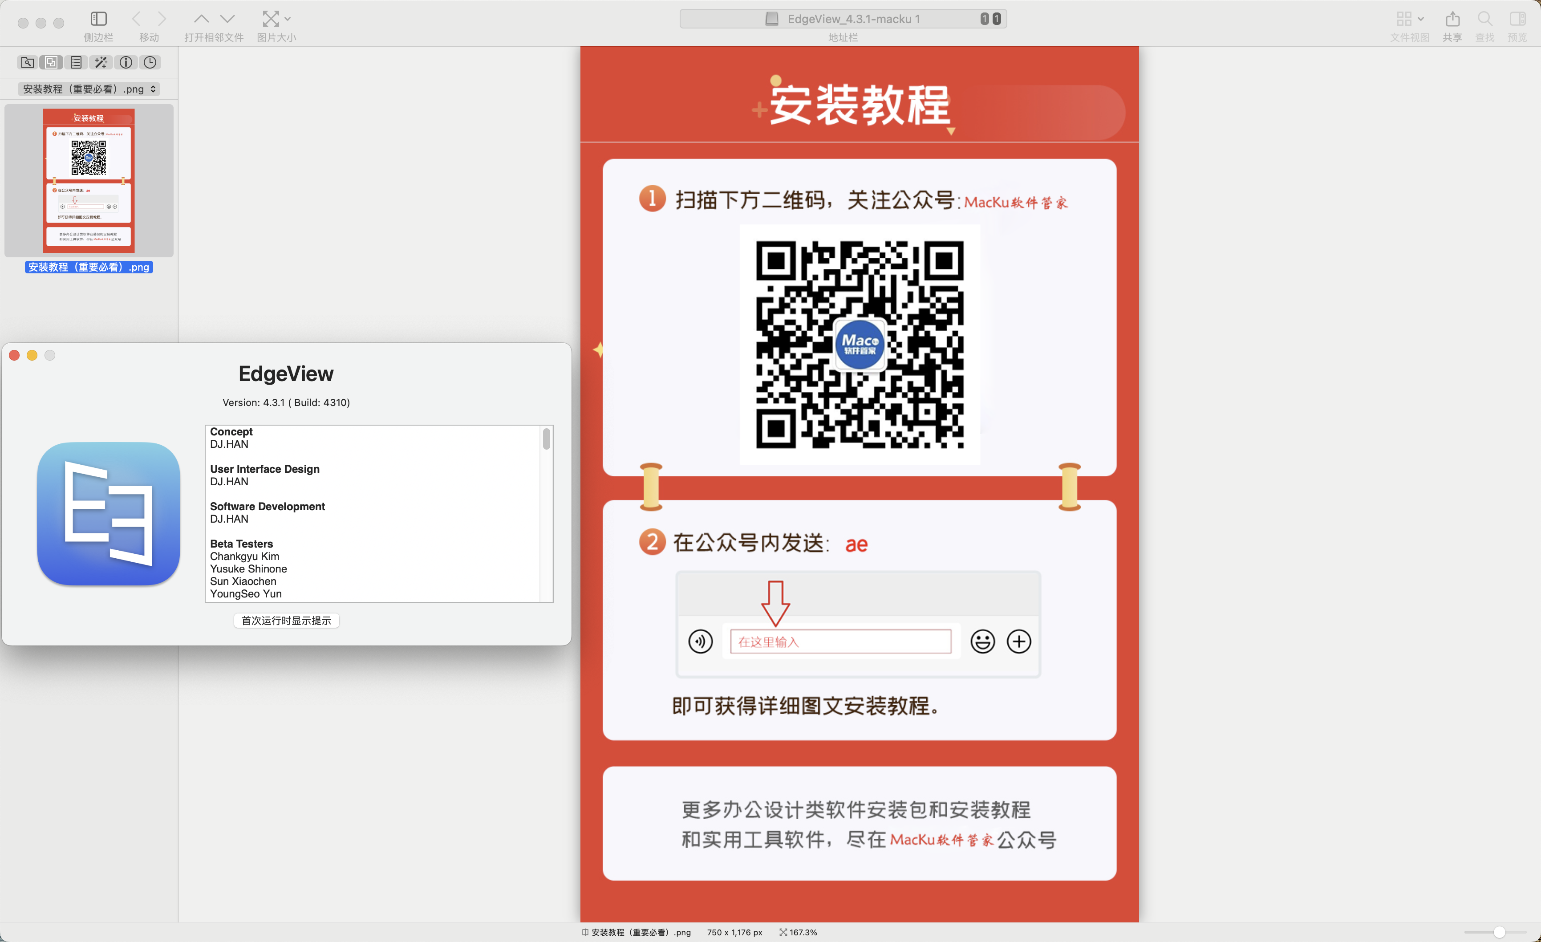Click the thumbnail label 安装教程（重要必看）.png
The image size is (1541, 942).
click(89, 267)
